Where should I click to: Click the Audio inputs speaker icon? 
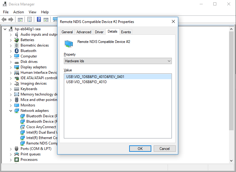click(17, 34)
